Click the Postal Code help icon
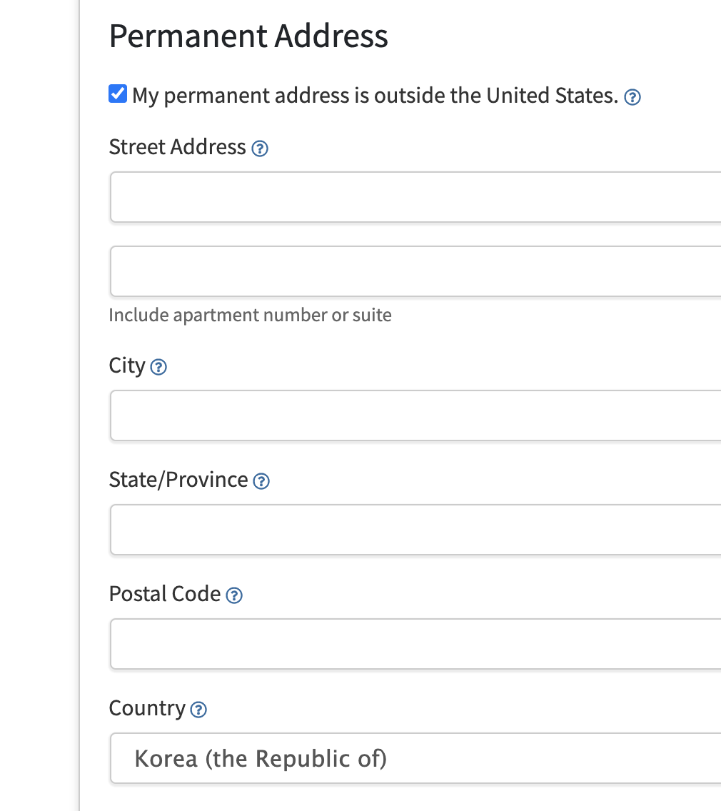This screenshot has height=811, width=721. 234,595
